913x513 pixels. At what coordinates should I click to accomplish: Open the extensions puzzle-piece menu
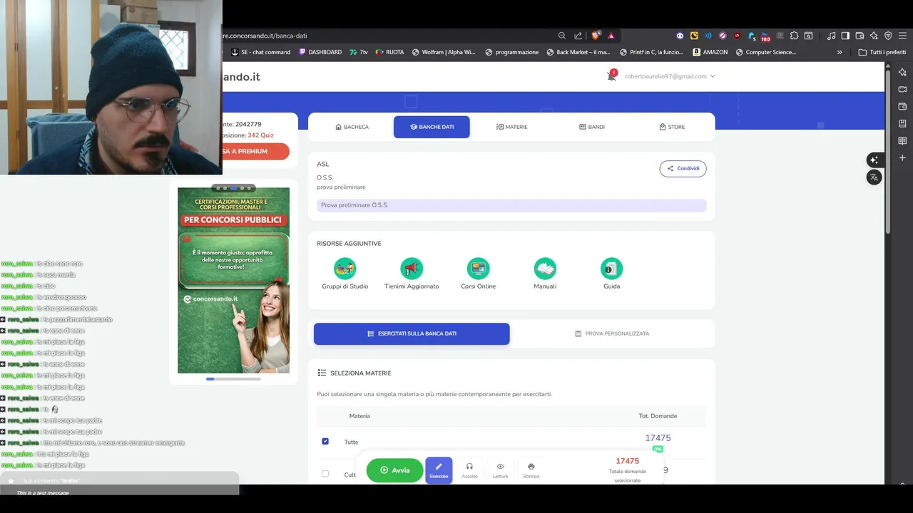point(794,36)
